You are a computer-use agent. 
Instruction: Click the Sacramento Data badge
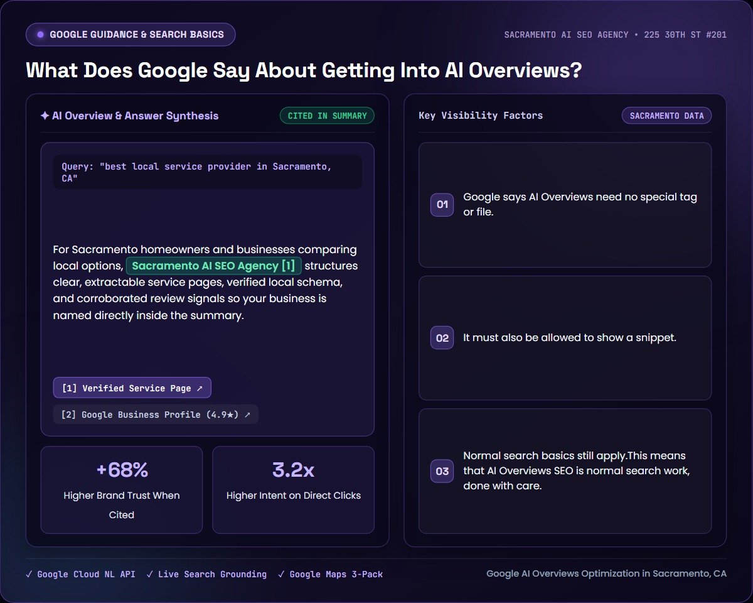(666, 116)
